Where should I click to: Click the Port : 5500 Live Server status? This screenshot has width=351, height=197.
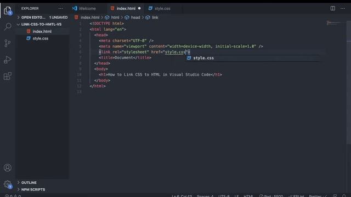tap(271, 196)
